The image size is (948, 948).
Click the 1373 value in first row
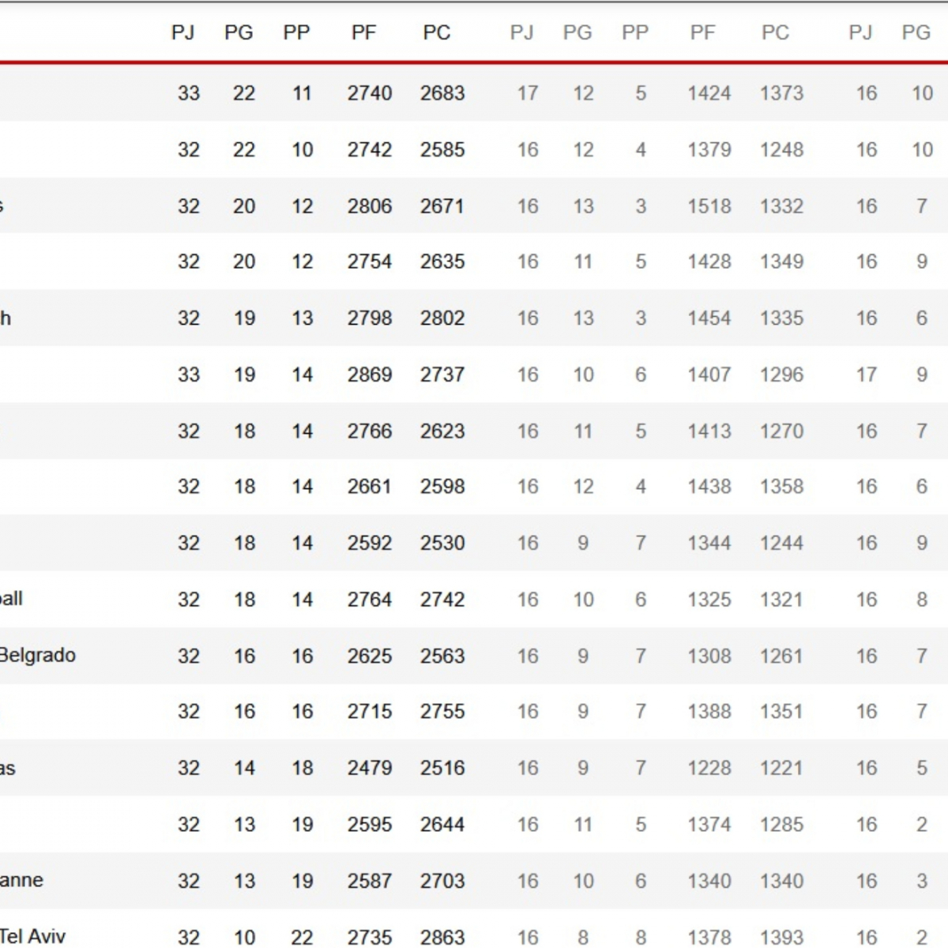point(781,93)
